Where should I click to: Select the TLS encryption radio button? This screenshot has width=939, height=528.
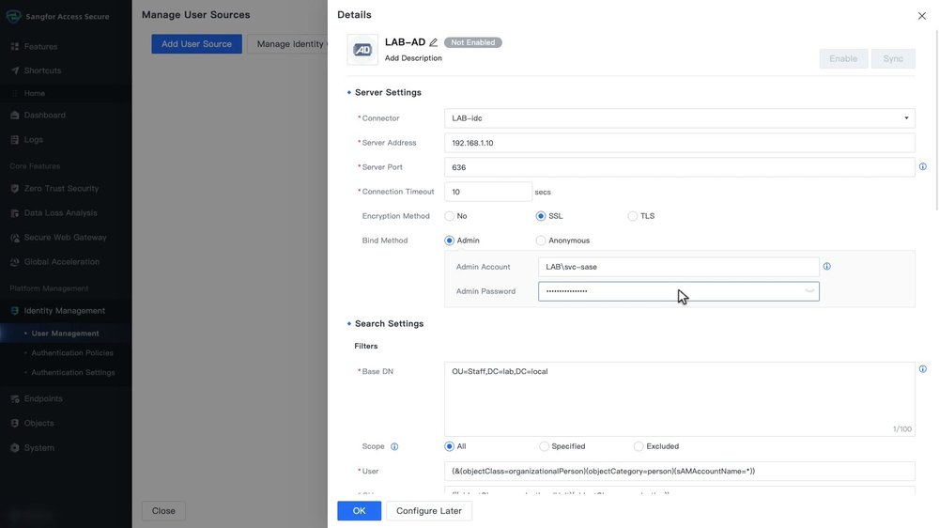(632, 216)
